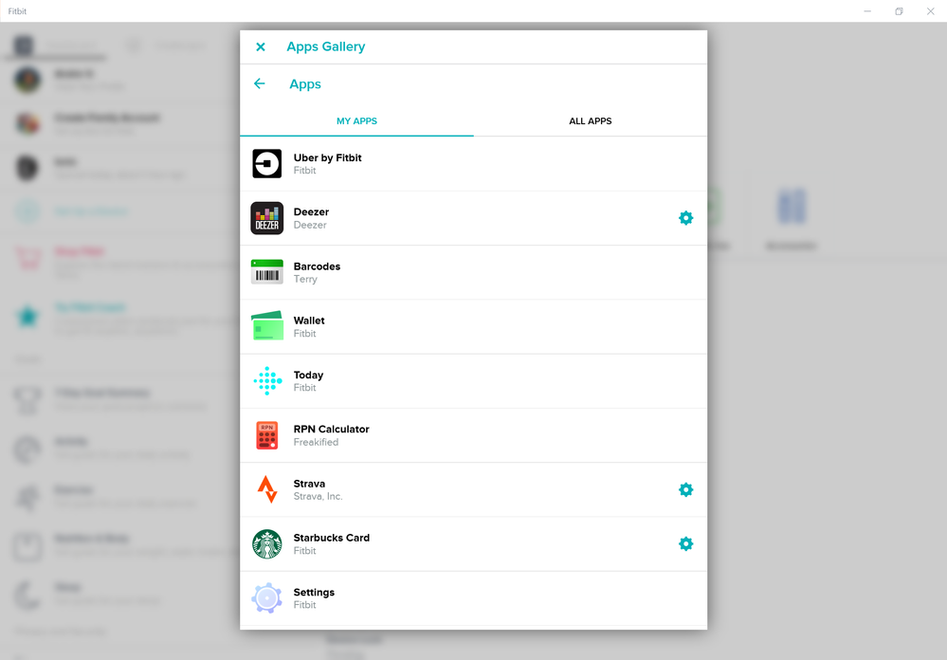This screenshot has height=660, width=947.
Task: Select the Strava app title text
Action: pyautogui.click(x=309, y=484)
